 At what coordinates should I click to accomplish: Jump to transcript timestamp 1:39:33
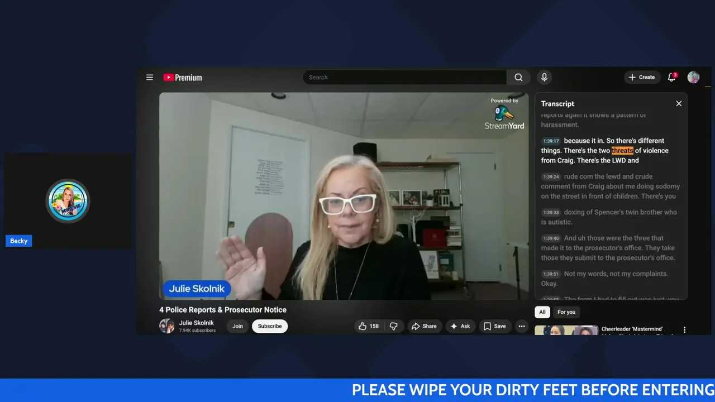tap(551, 213)
